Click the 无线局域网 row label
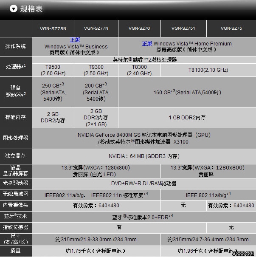 point(16,195)
